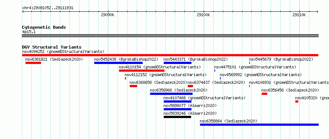Click the Cytogenetic Bands track title
Screen dimensions: 329x139
[x=44, y=27]
